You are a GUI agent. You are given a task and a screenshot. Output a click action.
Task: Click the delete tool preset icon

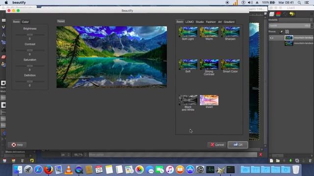point(23,161)
